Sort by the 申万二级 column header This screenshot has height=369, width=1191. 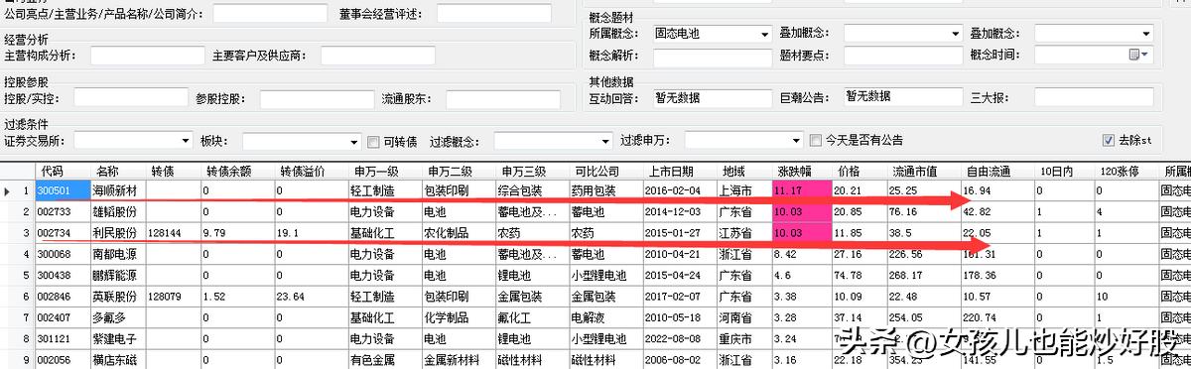(x=459, y=171)
